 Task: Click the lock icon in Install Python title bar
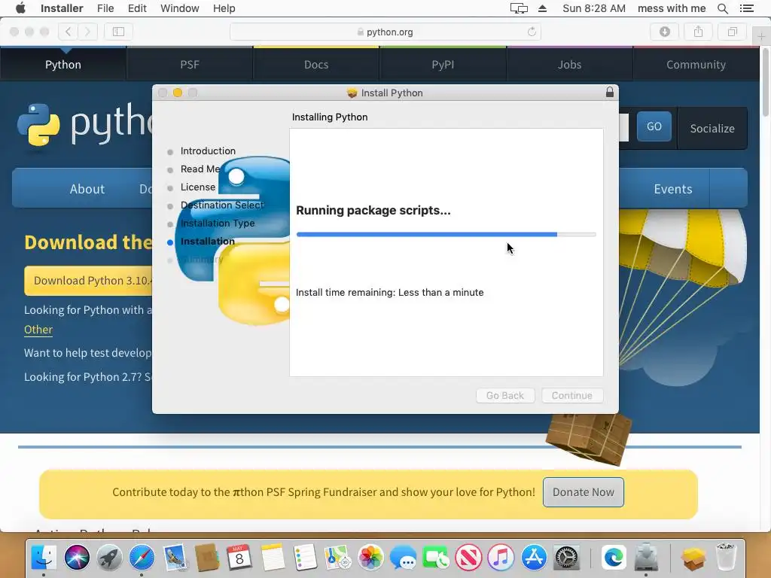point(610,93)
